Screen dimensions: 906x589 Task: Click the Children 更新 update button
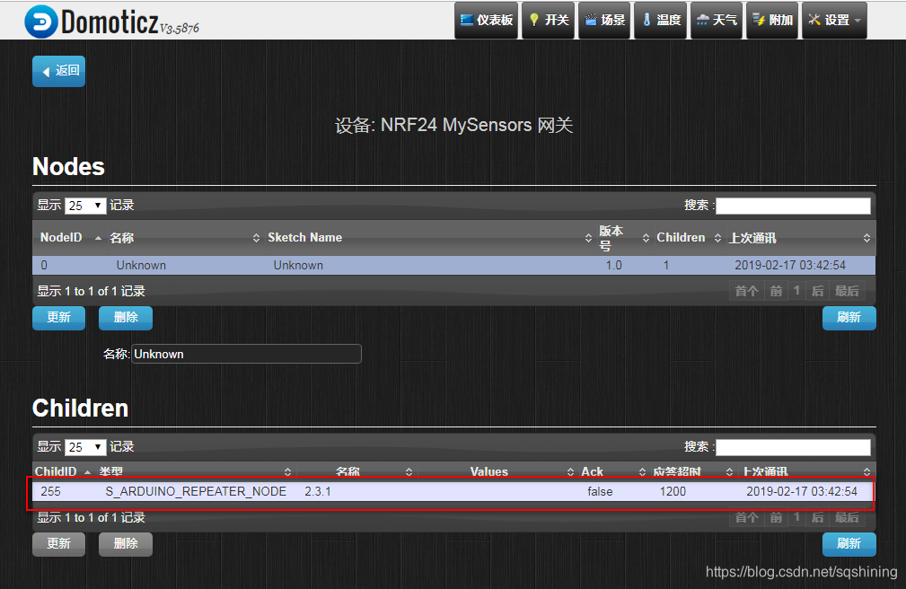(59, 544)
